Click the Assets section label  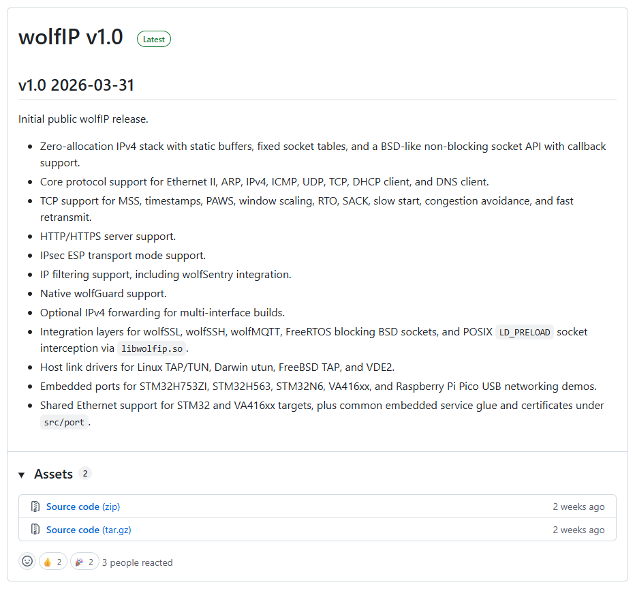click(x=53, y=474)
